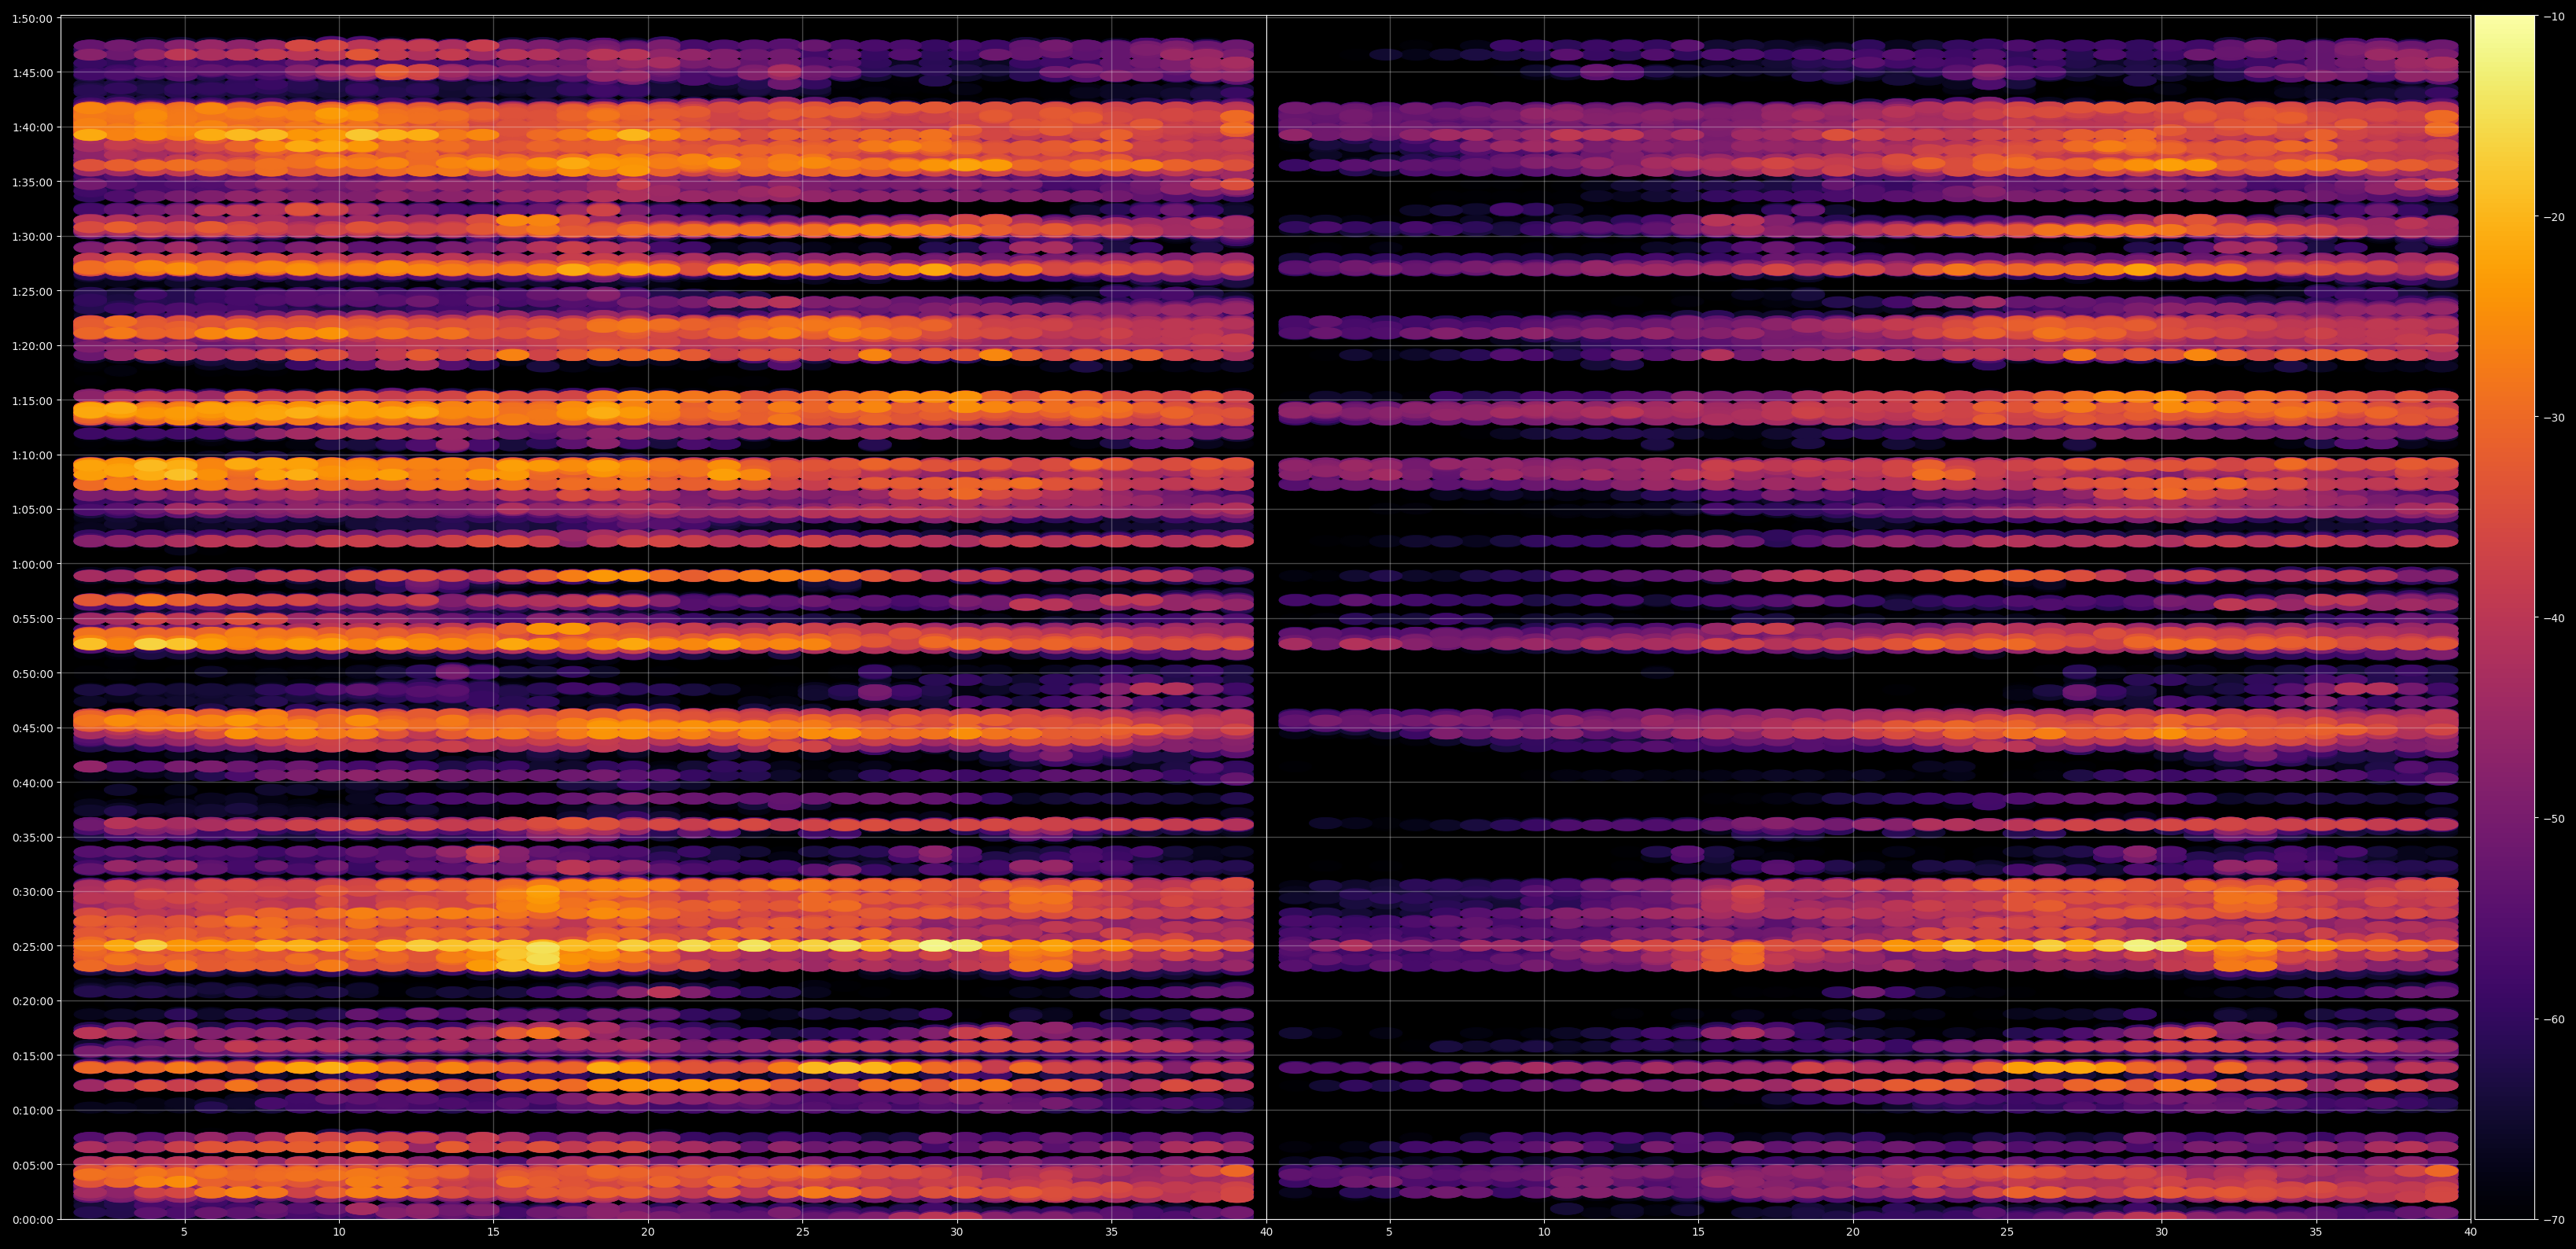
Task: Click the 1:30:00 y-axis tick
Action: click(x=33, y=236)
